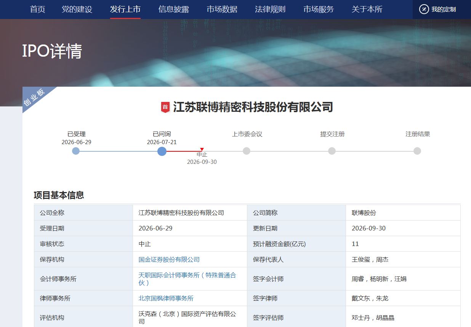Click the 邓士丹，胡晶晶 appraisers cell
The height and width of the screenshot is (327, 471).
(403, 317)
